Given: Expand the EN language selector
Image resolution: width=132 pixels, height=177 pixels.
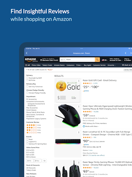Looking at the screenshot, I should [x=104, y=60].
